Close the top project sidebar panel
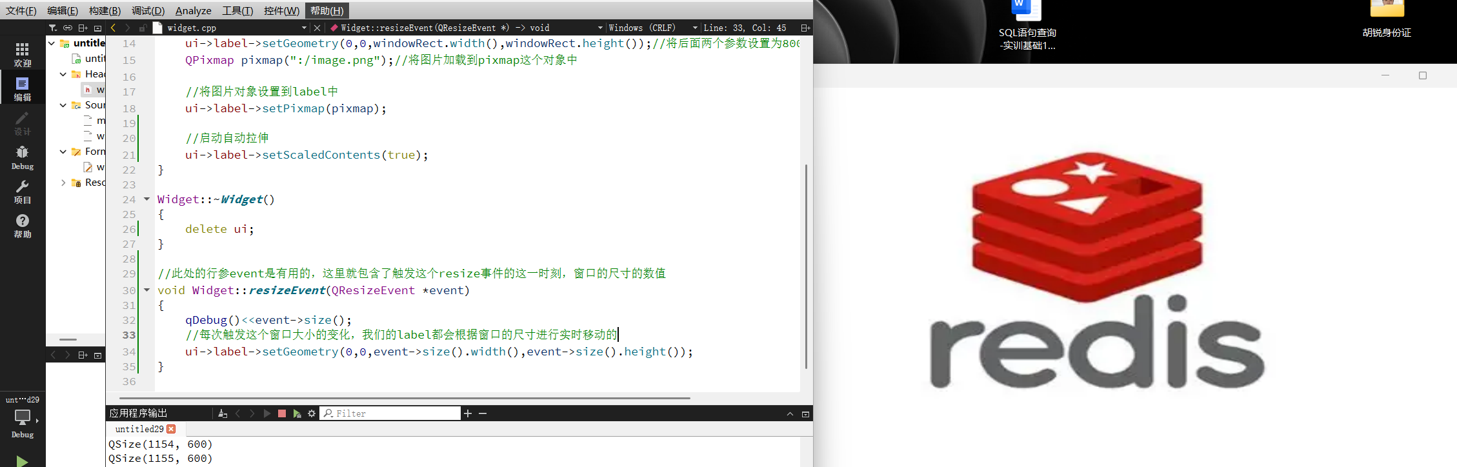Viewport: 1457px width, 467px height. tap(97, 28)
